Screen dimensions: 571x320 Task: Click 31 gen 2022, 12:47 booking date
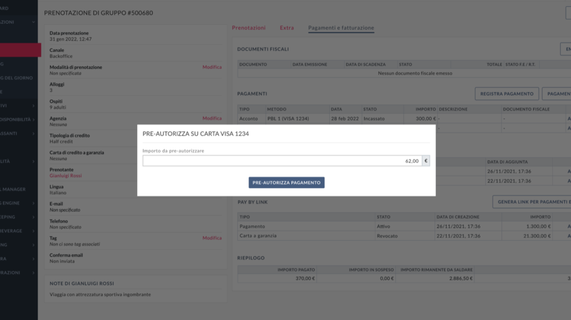point(71,39)
